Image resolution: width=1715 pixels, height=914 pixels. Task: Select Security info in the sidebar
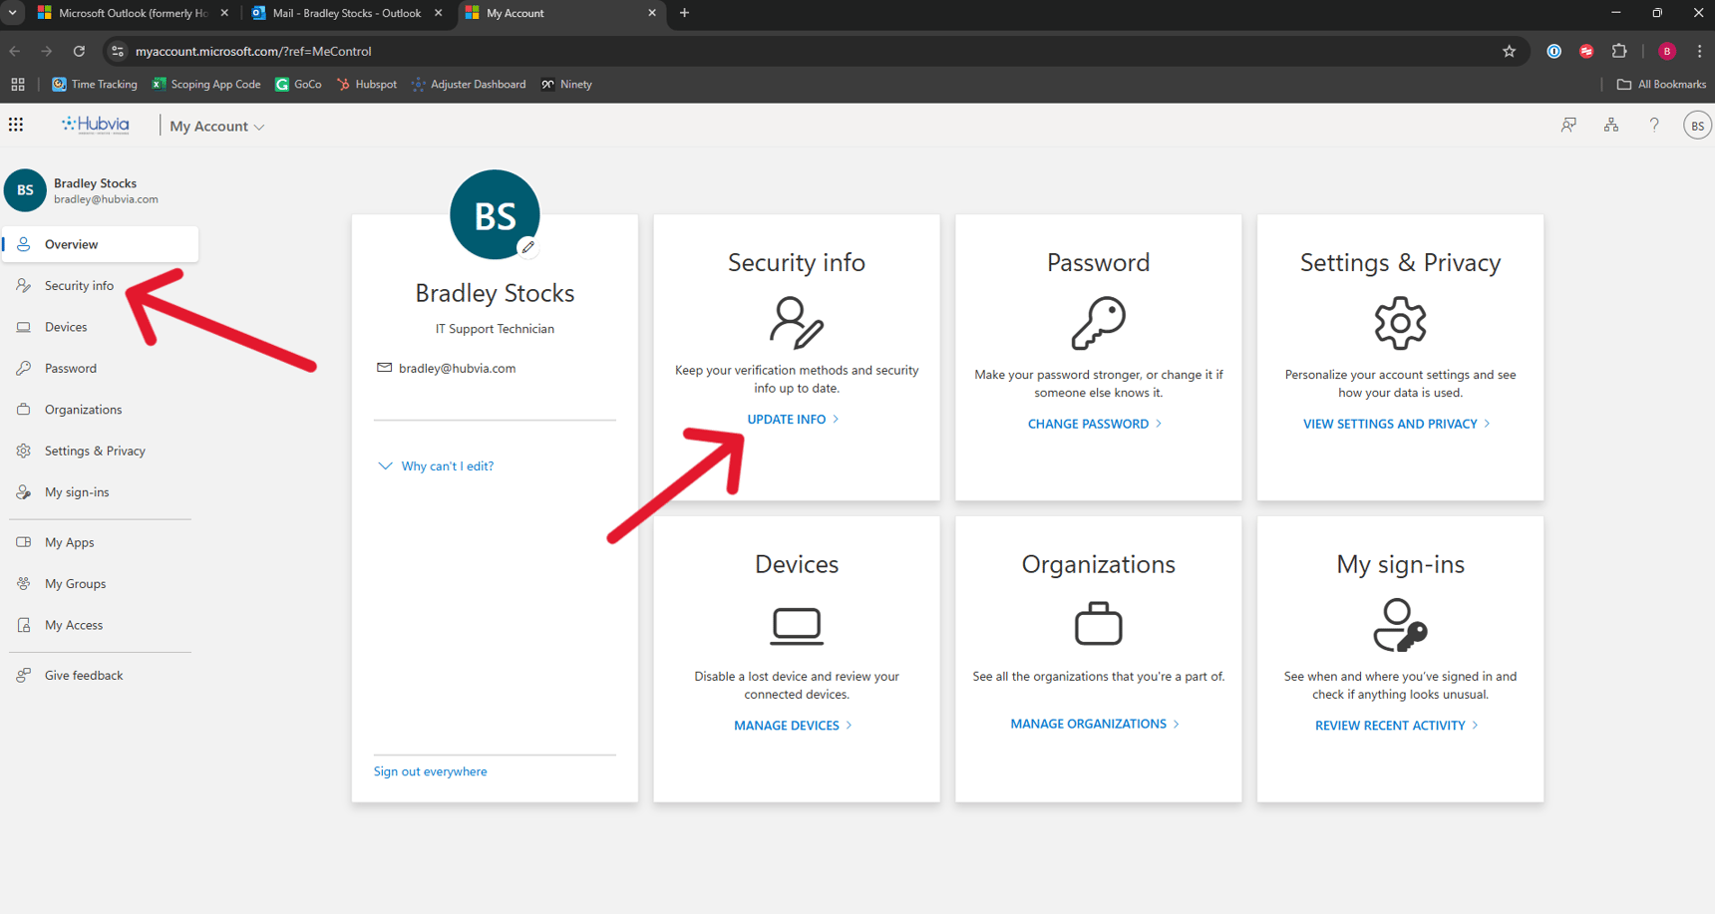pos(77,285)
